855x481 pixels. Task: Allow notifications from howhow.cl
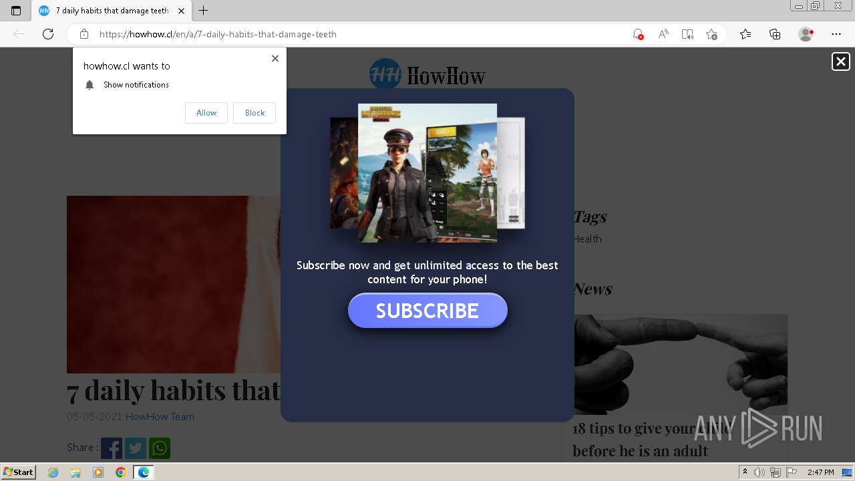(x=206, y=113)
